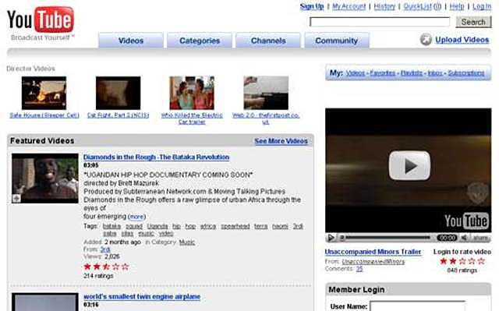Open the comments count link beside Comments:
This screenshot has height=311, width=499.
[x=359, y=269]
